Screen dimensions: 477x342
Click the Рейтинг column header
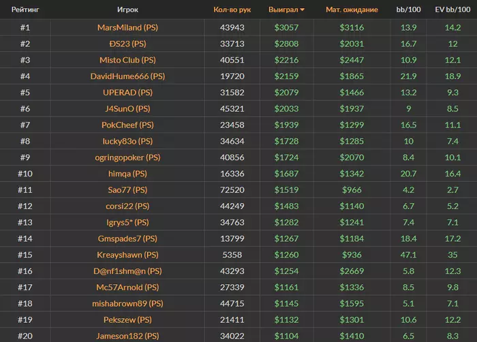click(x=25, y=10)
